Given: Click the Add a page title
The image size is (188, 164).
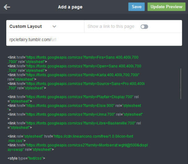Looking at the screenshot, I should 70,7.
